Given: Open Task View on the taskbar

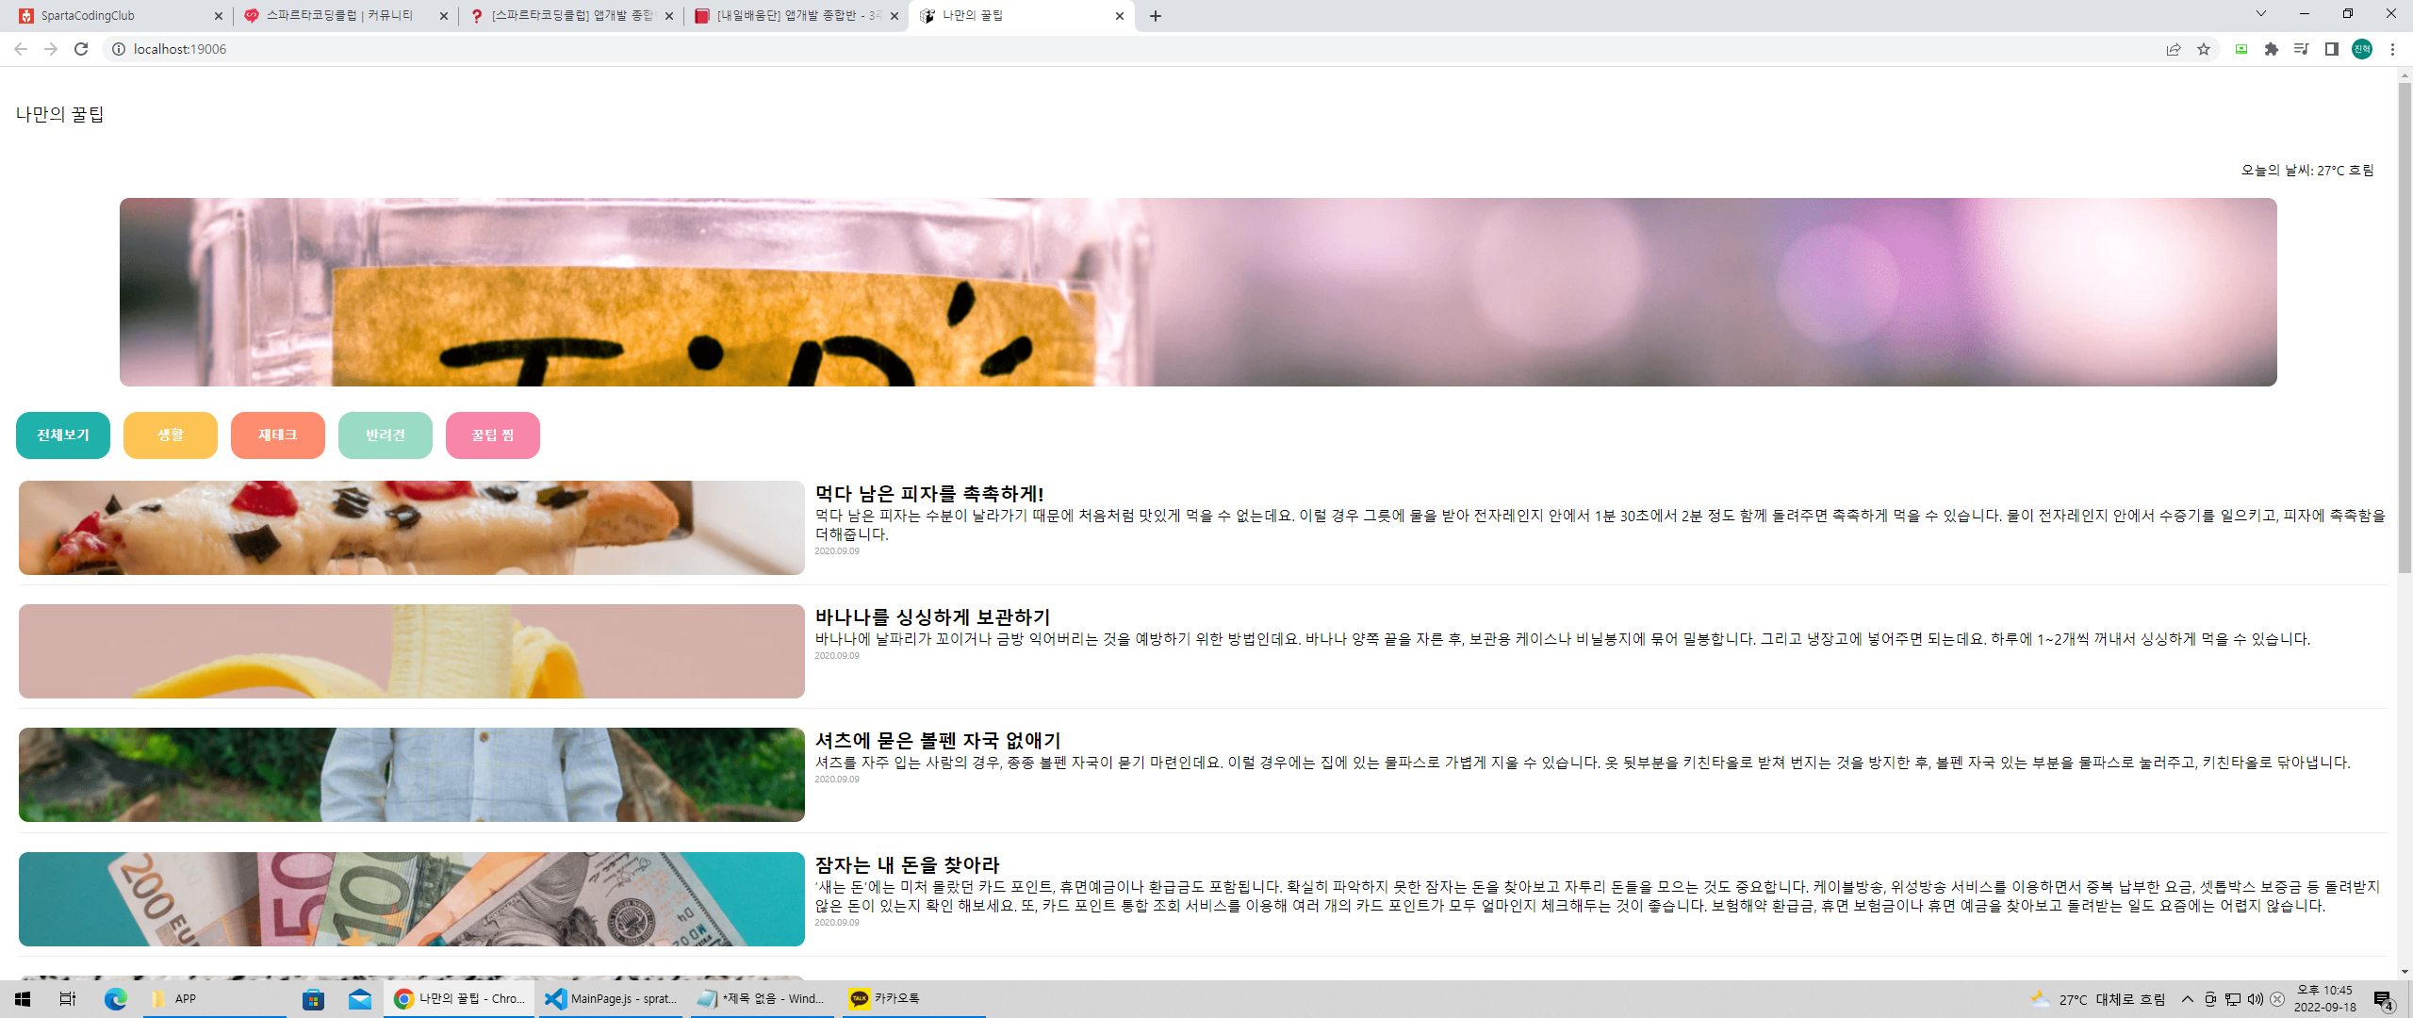Looking at the screenshot, I should pos(68,999).
